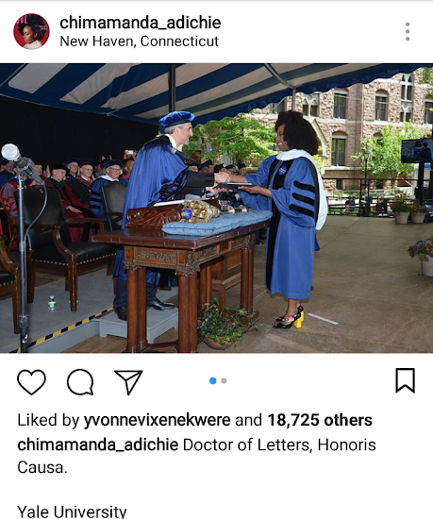The image size is (433, 519).
Task: View the yvonnevixenekwere profile from likes
Action: point(157,420)
